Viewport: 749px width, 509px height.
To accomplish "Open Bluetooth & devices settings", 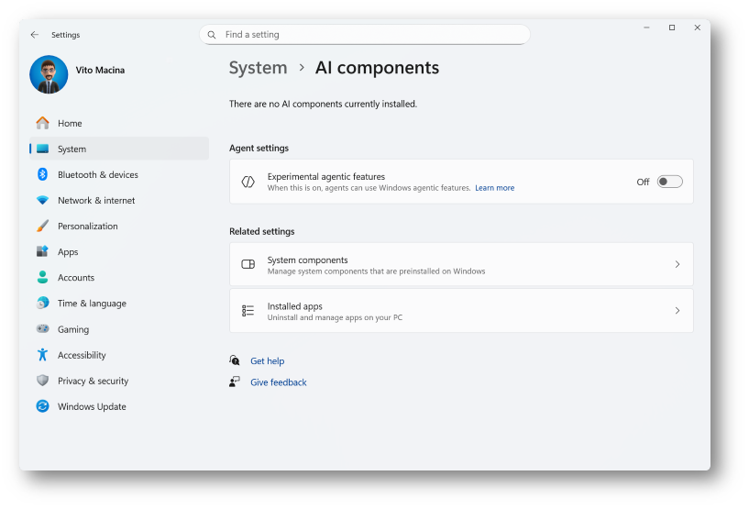I will coord(97,174).
